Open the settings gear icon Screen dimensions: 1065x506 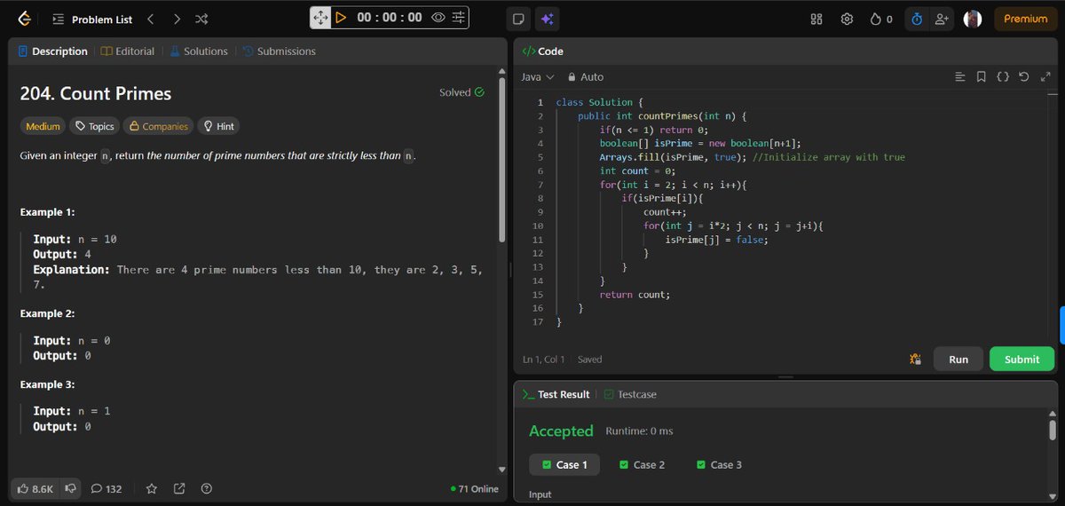[847, 19]
